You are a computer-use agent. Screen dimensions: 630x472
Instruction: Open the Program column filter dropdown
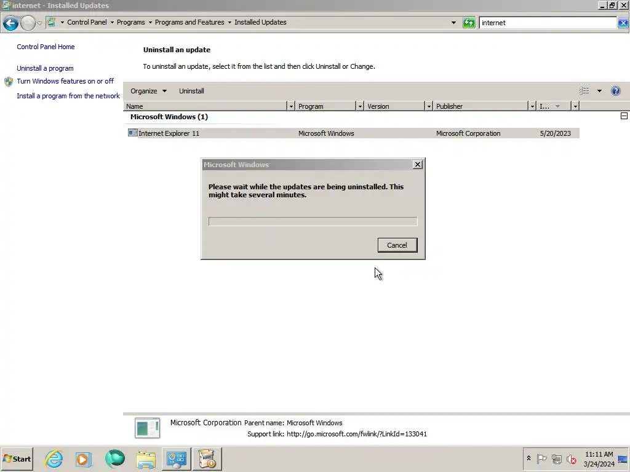[360, 106]
